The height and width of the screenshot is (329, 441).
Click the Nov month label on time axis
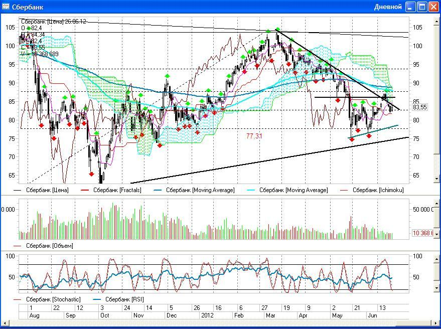coord(138,315)
